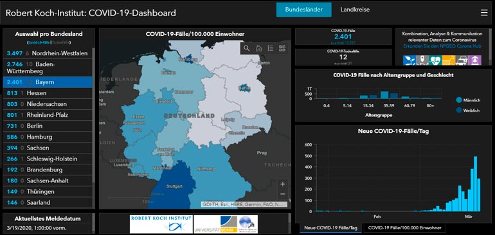Open the map search magnifier tool

(x=247, y=48)
